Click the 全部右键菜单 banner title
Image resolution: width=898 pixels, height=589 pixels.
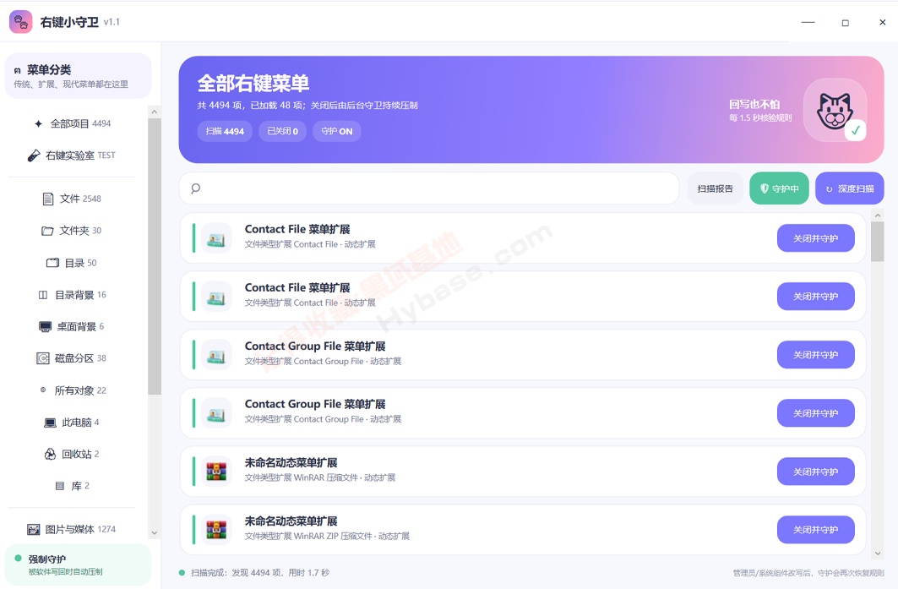[253, 84]
